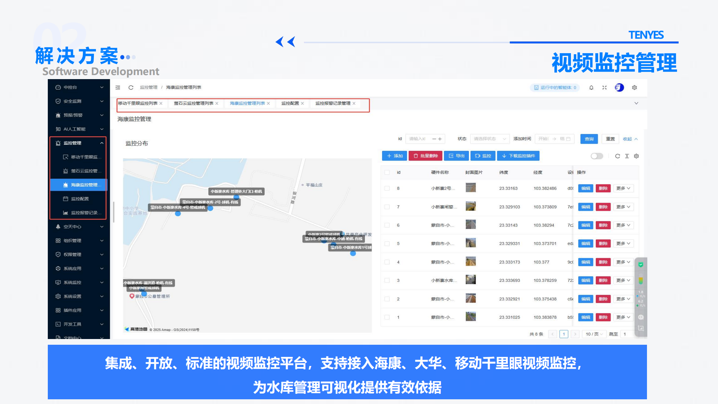Screen dimensions: 718x404
Task: Click the table density height icon
Action: (627, 156)
